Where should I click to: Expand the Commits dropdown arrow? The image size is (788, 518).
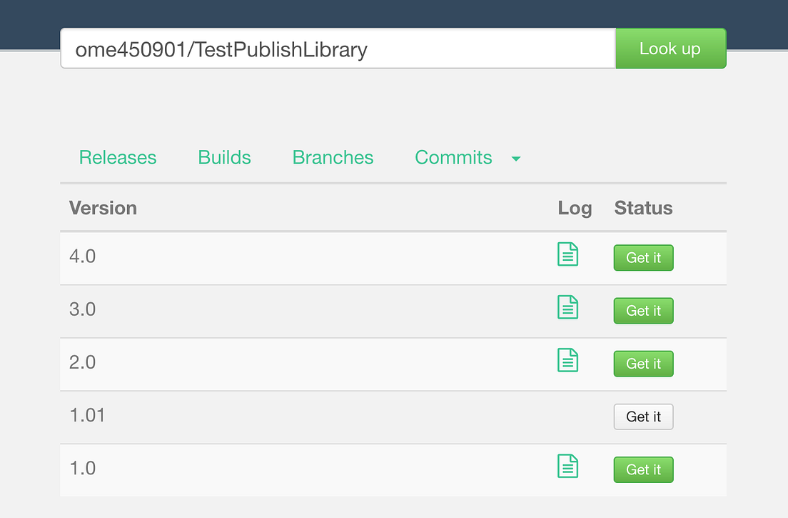point(515,159)
